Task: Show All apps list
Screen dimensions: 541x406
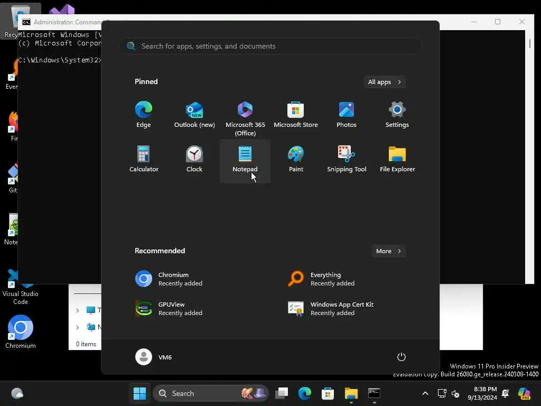Action: pos(385,82)
